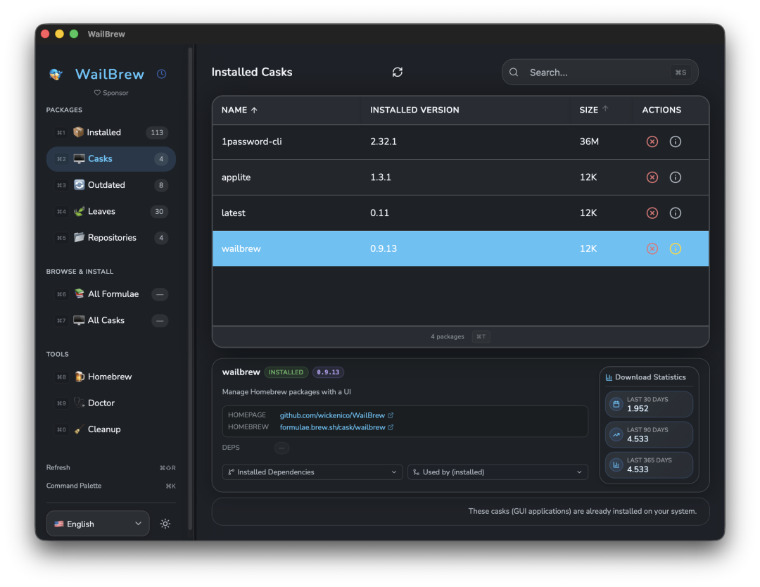The image size is (760, 587).
Task: Expand the Used by (installed) dropdown
Action: pos(498,472)
